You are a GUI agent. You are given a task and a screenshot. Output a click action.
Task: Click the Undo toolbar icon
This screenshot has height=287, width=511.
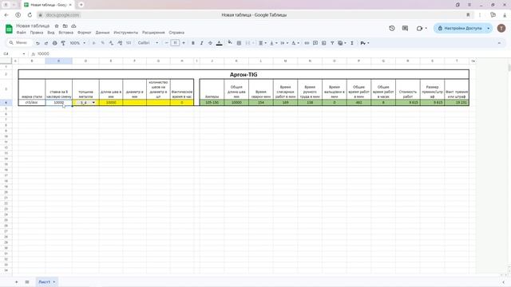tap(38, 43)
